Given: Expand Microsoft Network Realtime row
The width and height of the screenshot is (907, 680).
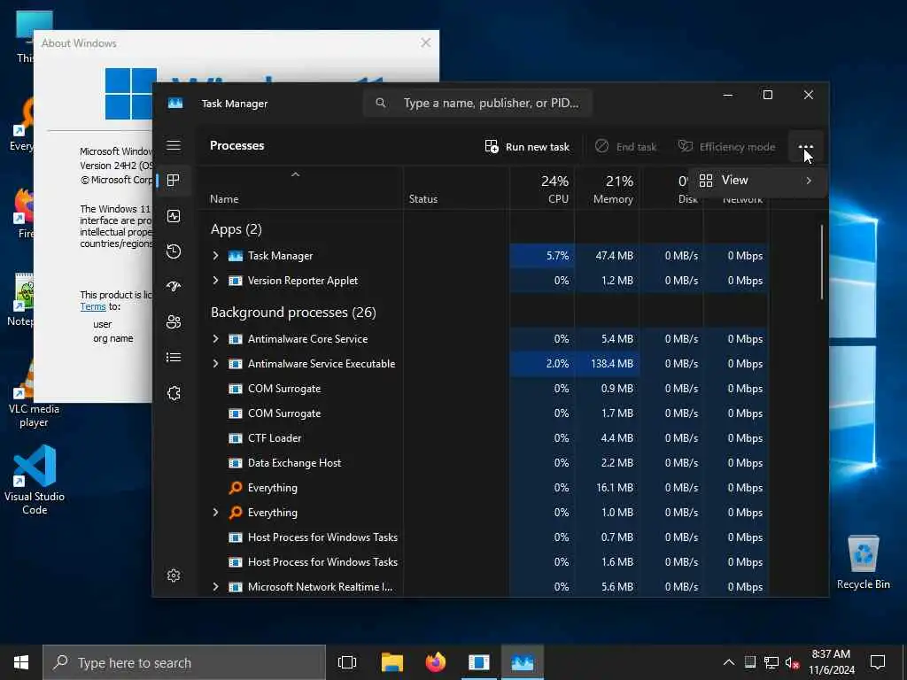Looking at the screenshot, I should click(x=216, y=587).
